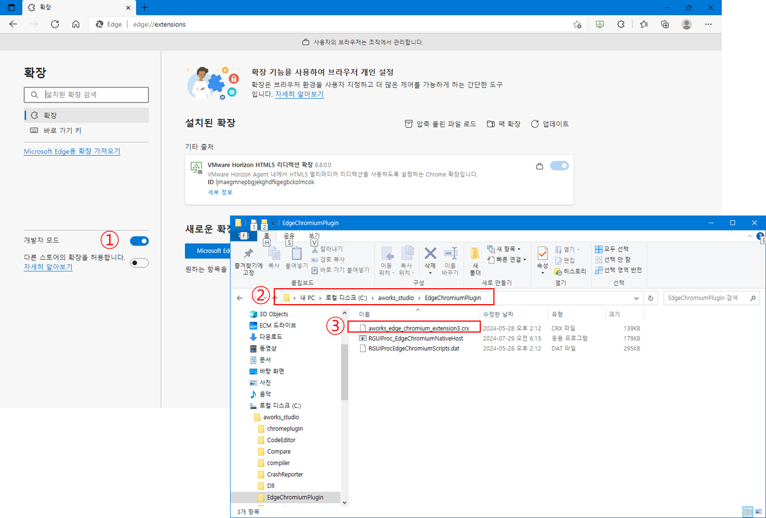This screenshot has height=518, width=766.
Task: Open 자세히 알아보기 link in header description
Action: (x=299, y=94)
